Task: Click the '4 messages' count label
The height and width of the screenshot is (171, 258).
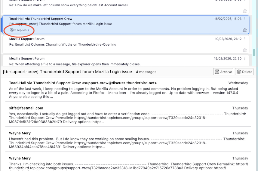Action: coord(146,72)
